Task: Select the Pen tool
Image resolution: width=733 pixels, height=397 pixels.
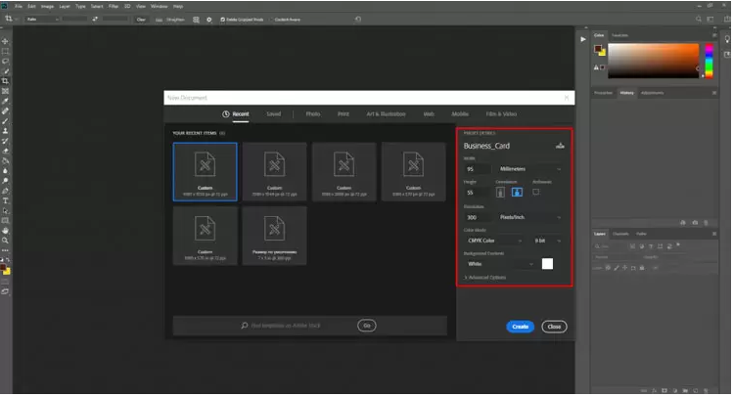Action: point(5,191)
